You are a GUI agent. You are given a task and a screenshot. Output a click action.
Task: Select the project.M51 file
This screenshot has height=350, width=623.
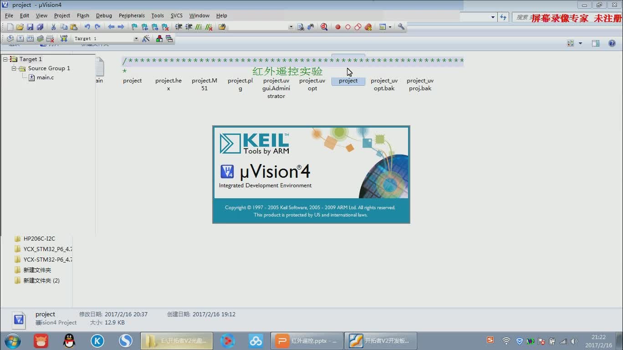[x=204, y=84]
